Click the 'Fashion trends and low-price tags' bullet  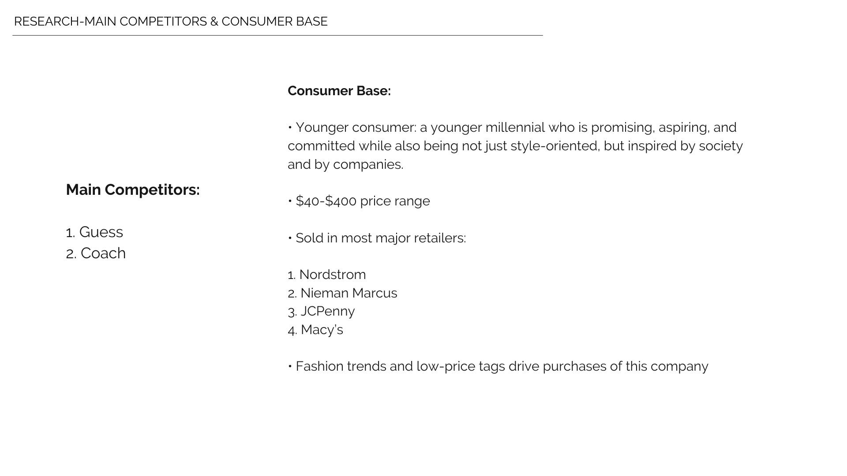click(x=498, y=366)
